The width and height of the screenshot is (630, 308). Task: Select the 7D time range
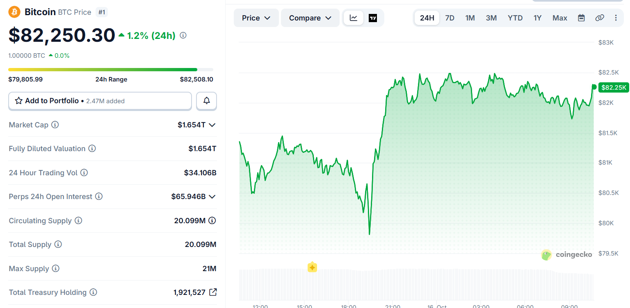pyautogui.click(x=450, y=18)
